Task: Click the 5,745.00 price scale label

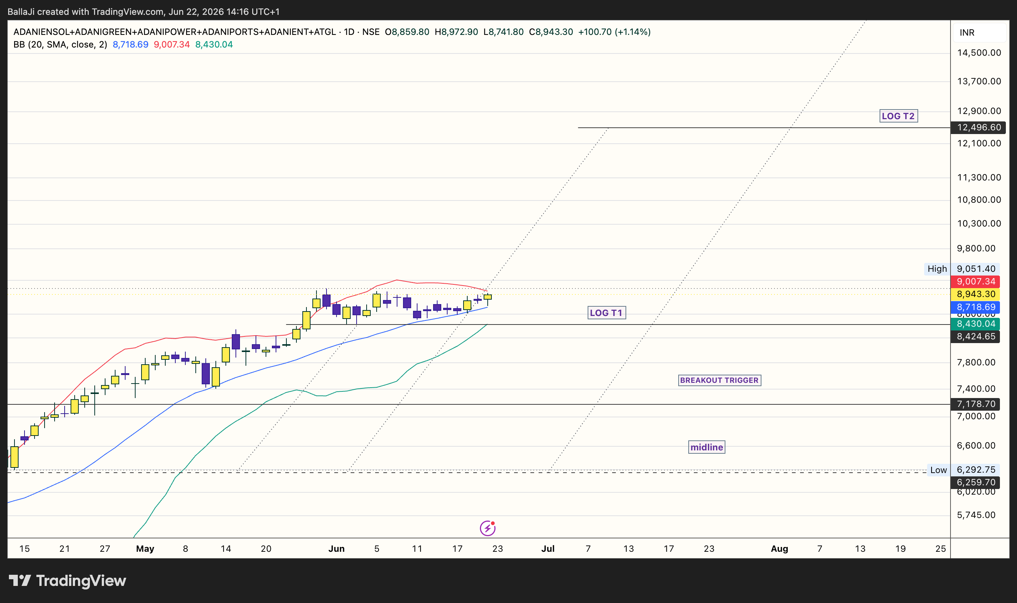Action: (x=976, y=515)
